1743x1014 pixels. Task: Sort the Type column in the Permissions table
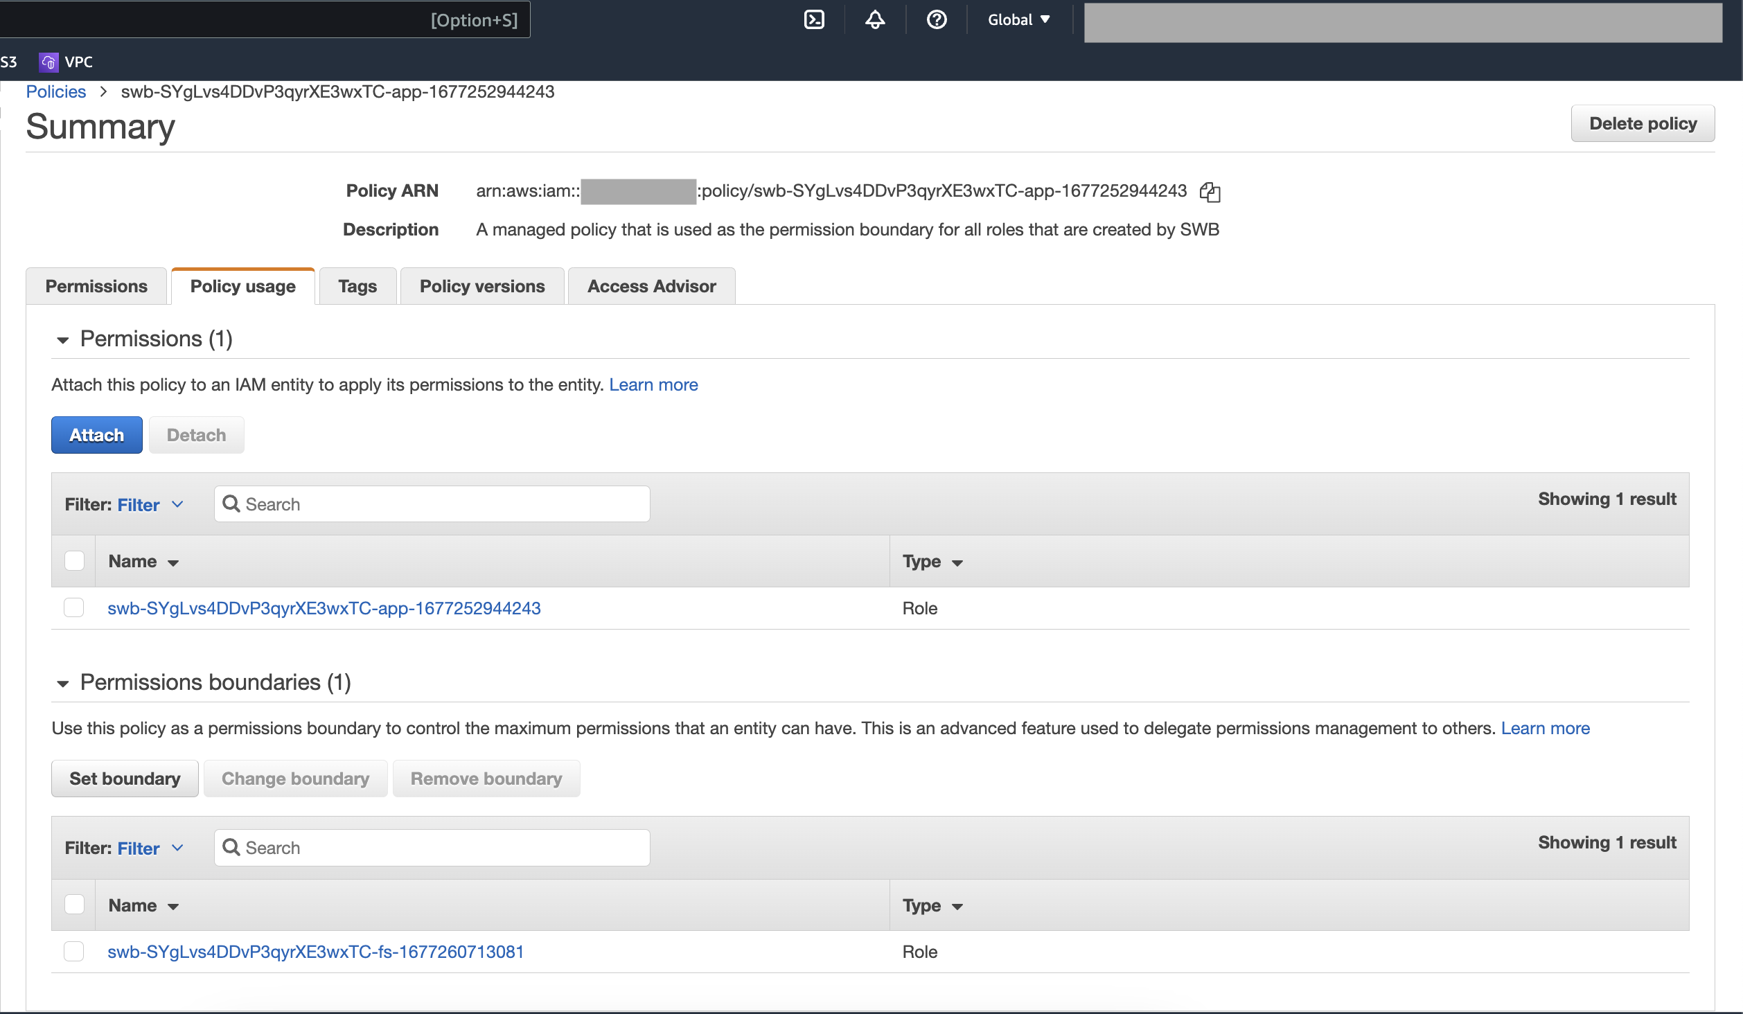click(x=932, y=561)
